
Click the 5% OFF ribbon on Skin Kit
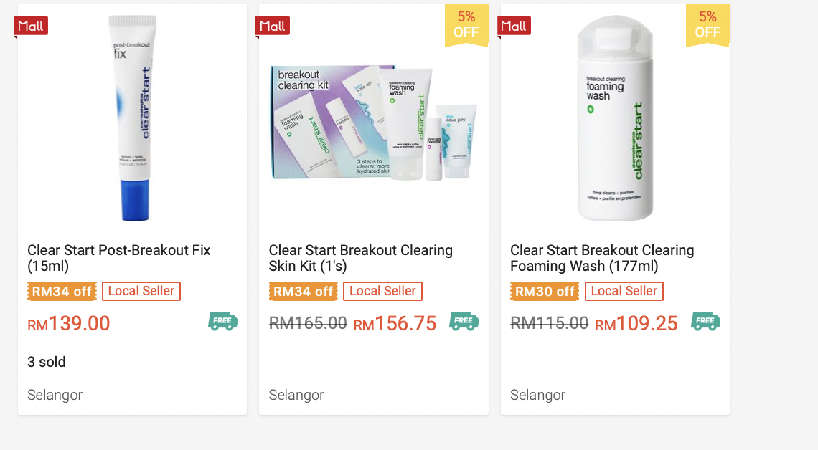pyautogui.click(x=466, y=24)
